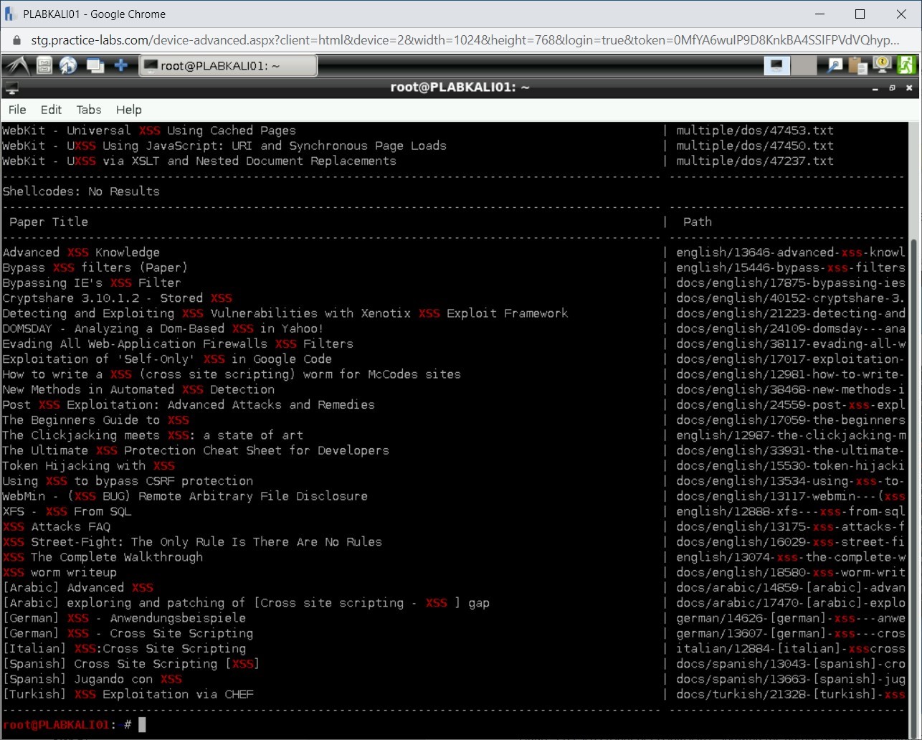Image resolution: width=922 pixels, height=740 pixels.
Task: Click the green logout icon
Action: [x=906, y=65]
